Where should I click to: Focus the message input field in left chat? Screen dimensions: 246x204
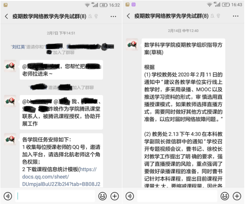[55, 196]
